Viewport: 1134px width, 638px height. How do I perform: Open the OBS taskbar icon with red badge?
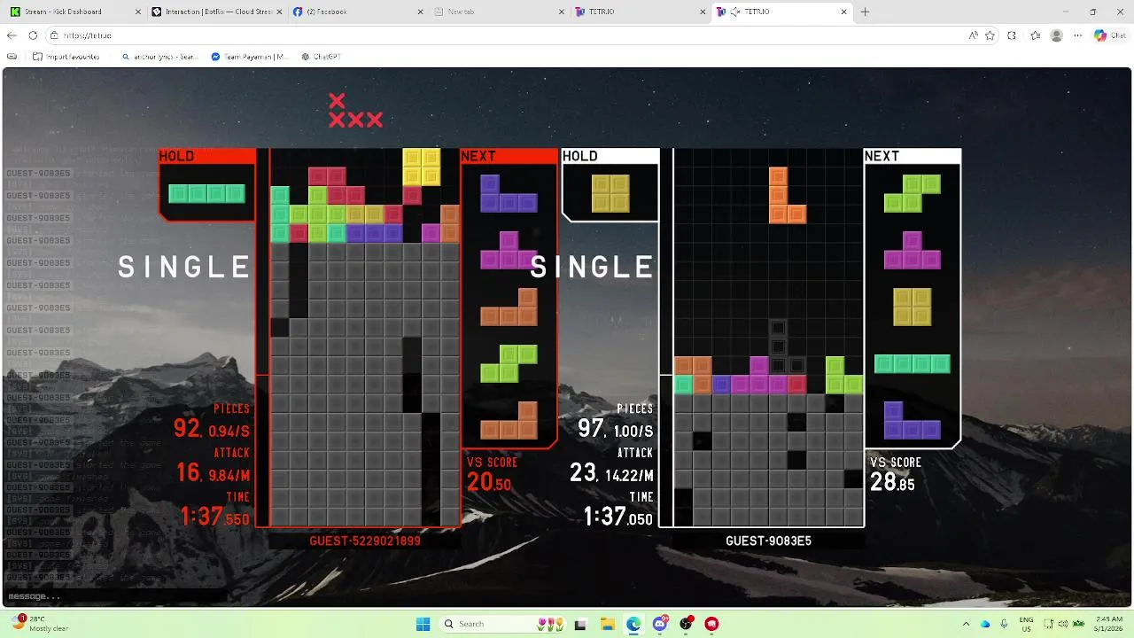click(x=687, y=624)
